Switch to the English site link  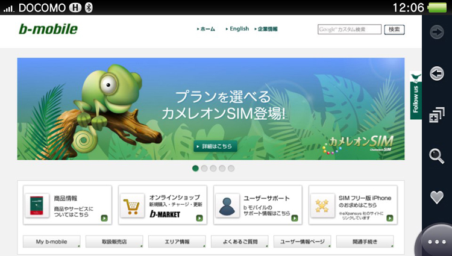[x=237, y=29]
